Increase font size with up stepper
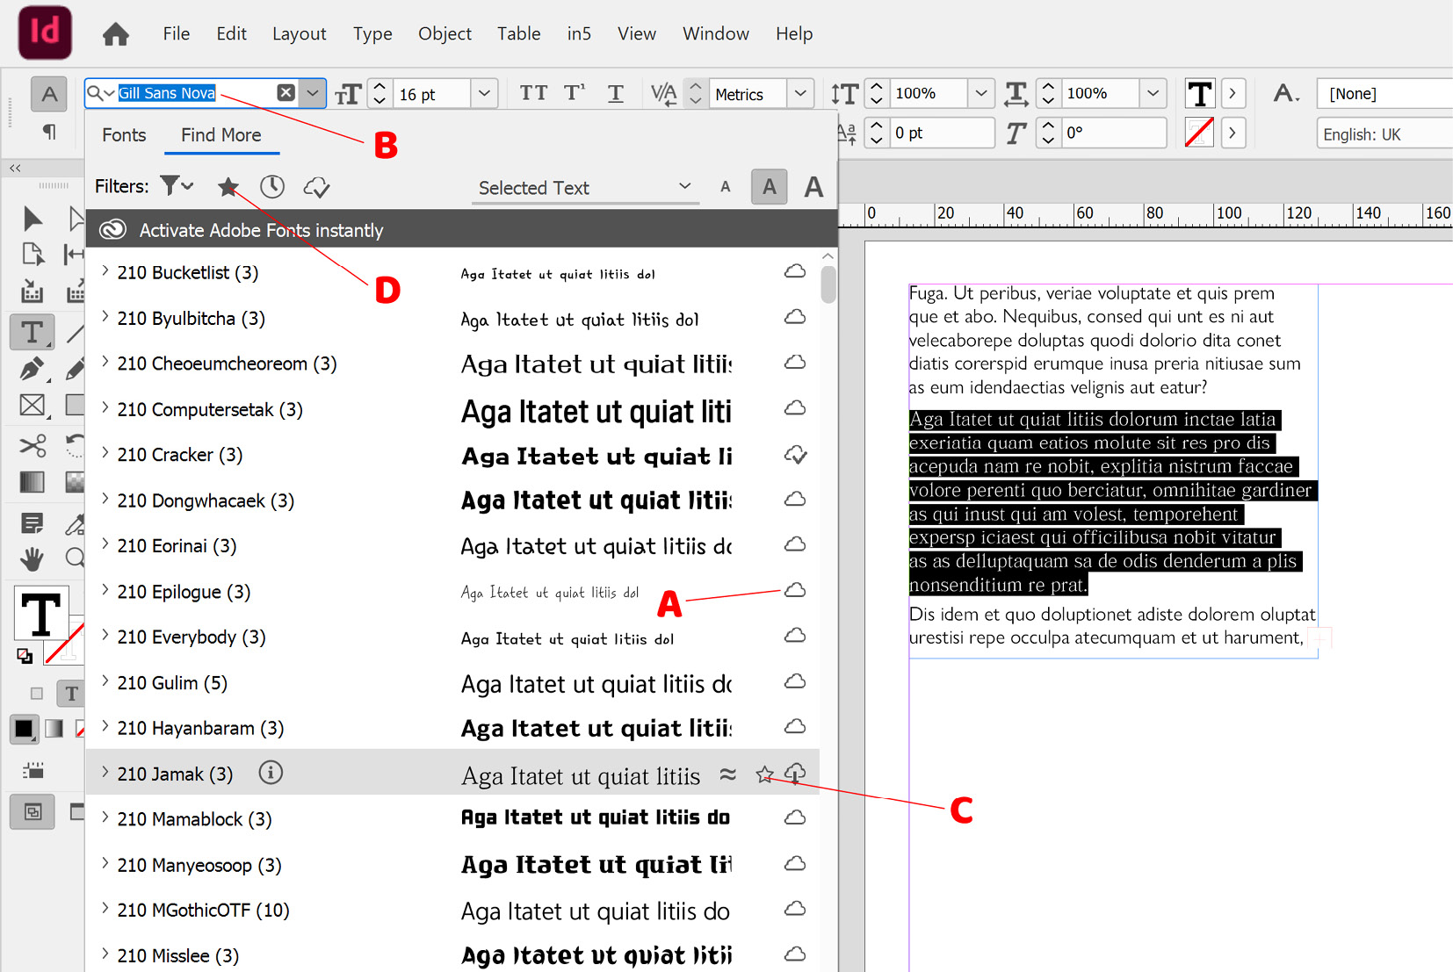This screenshot has height=972, width=1453. (380, 86)
